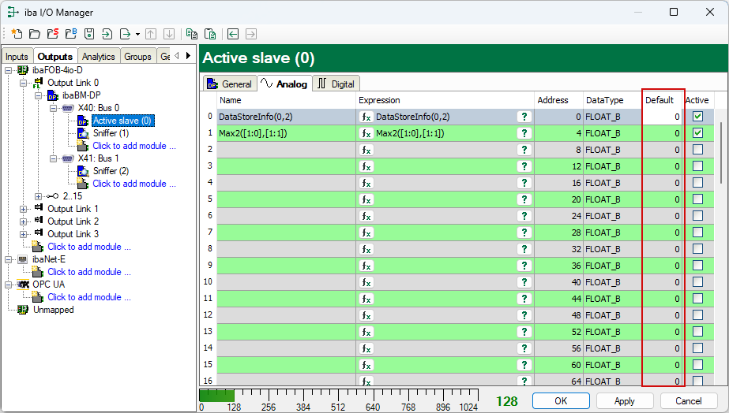Screen dimensions: 729x413
Task: Switch to the Inputs tab
Action: pos(17,57)
